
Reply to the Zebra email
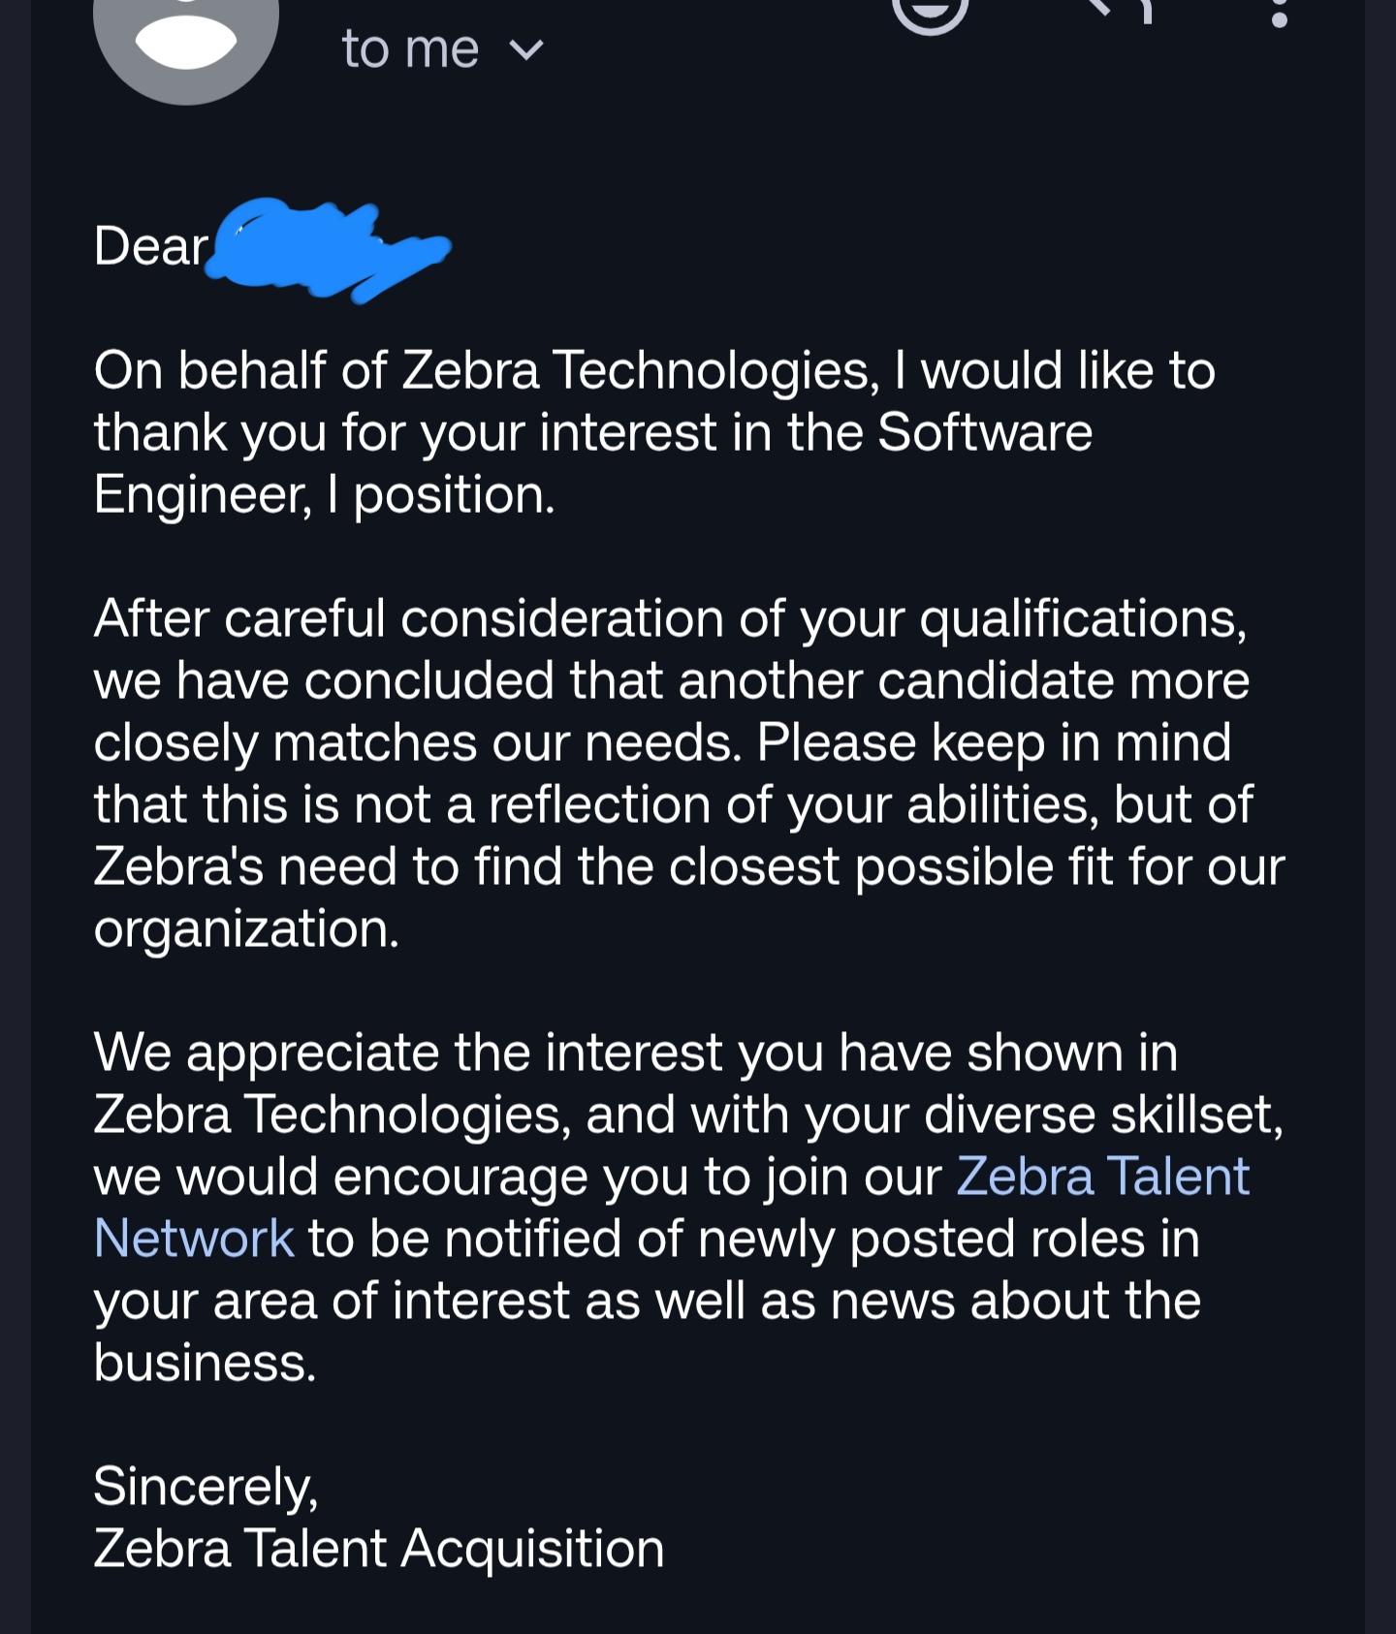pos(1122,10)
